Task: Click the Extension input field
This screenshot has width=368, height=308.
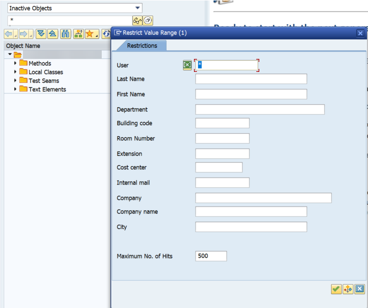Action: tap(222, 154)
